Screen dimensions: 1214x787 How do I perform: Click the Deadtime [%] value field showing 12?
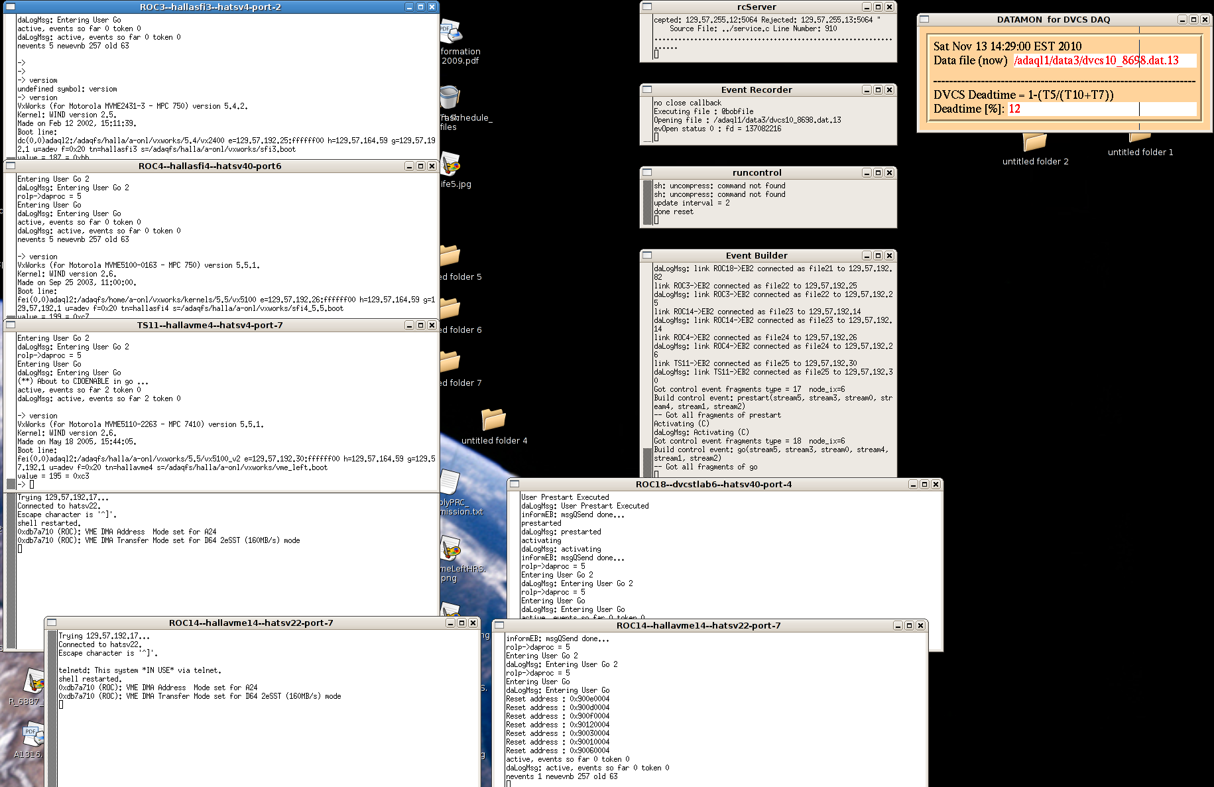tap(1102, 109)
